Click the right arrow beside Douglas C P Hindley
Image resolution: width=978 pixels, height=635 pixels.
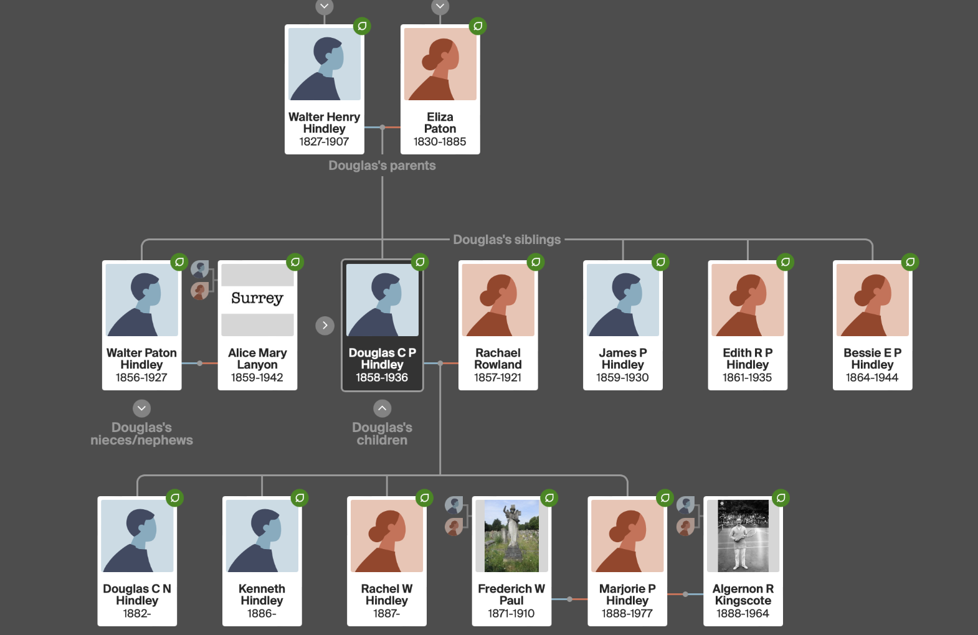click(325, 326)
